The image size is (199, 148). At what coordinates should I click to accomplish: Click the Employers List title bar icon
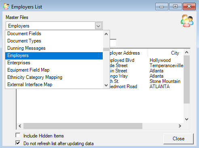point(6,6)
